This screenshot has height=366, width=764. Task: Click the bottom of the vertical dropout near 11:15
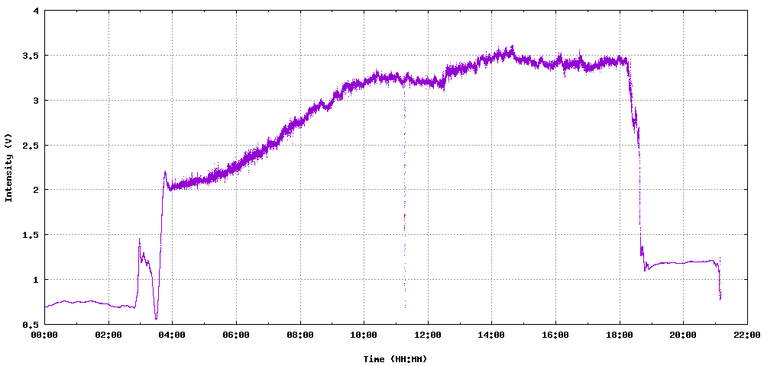pyautogui.click(x=405, y=307)
